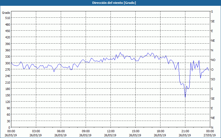This screenshot has width=221, height=138.
Task: Click the "Grado" y-axis unit label
Action: [6, 13]
